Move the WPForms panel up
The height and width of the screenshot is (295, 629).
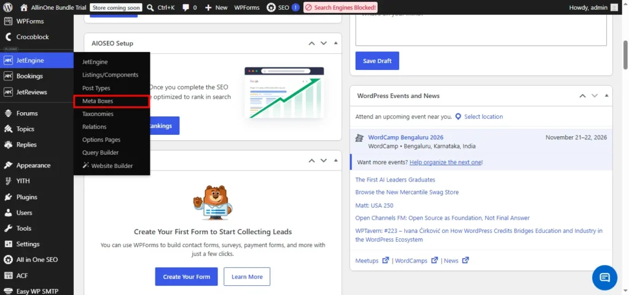[x=311, y=161]
